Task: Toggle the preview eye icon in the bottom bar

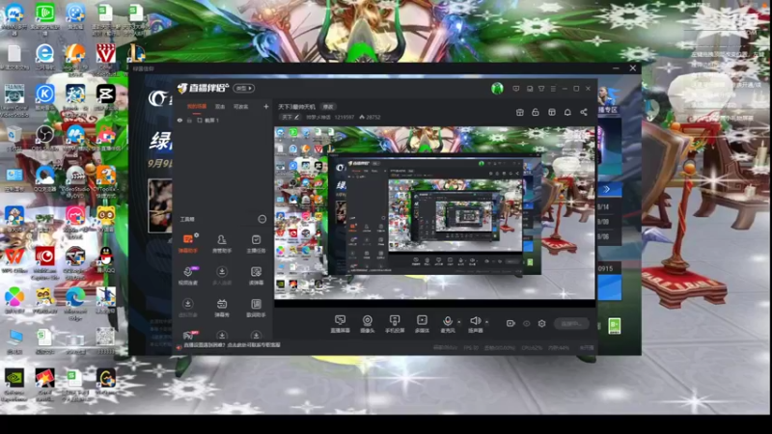Action: pos(526,323)
